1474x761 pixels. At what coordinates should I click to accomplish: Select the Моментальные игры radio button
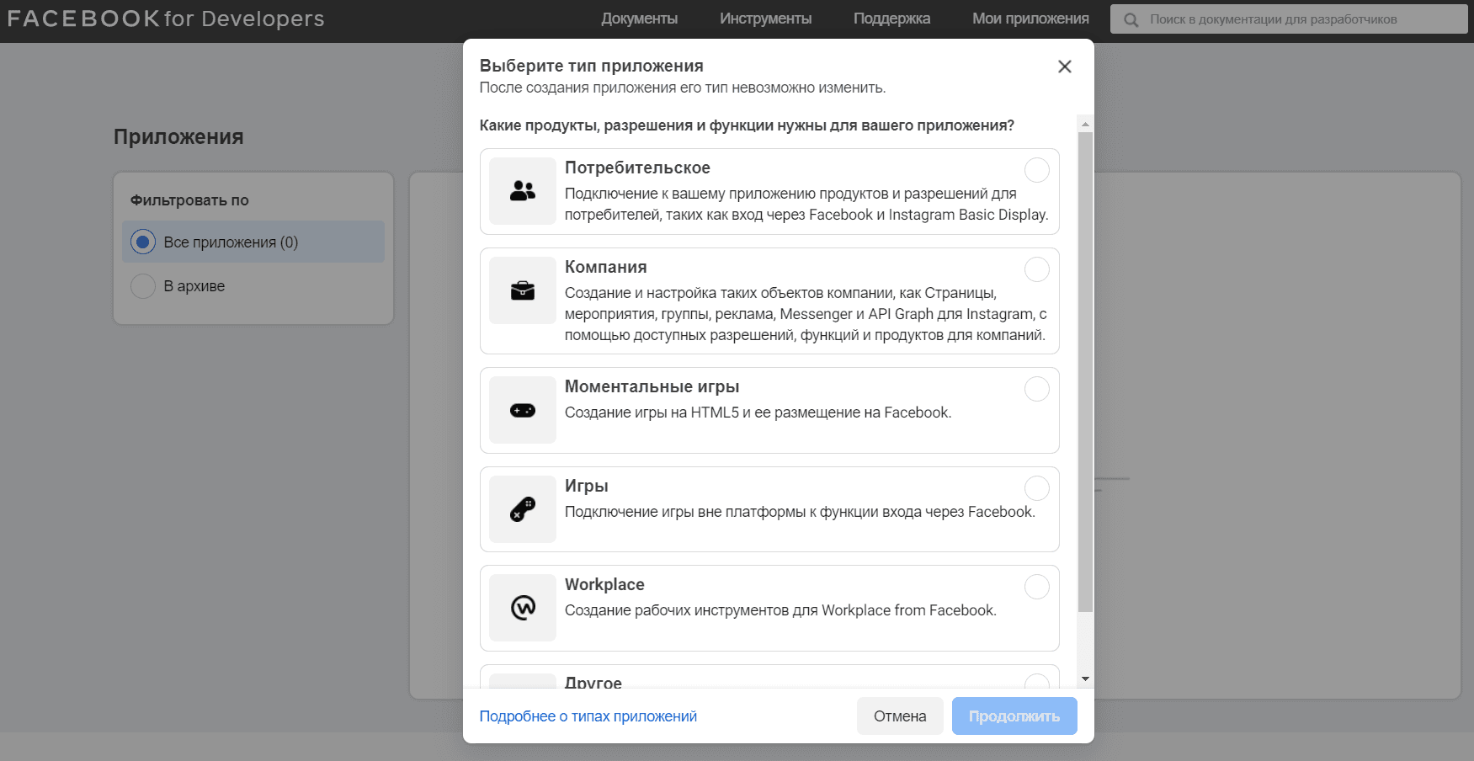(1037, 389)
